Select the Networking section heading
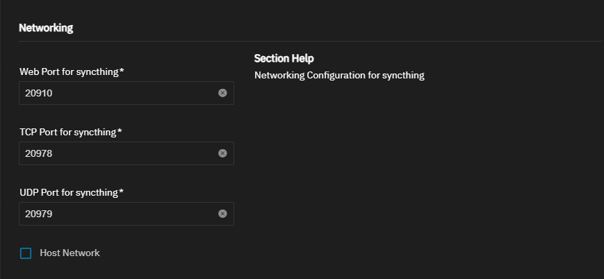 click(x=46, y=28)
